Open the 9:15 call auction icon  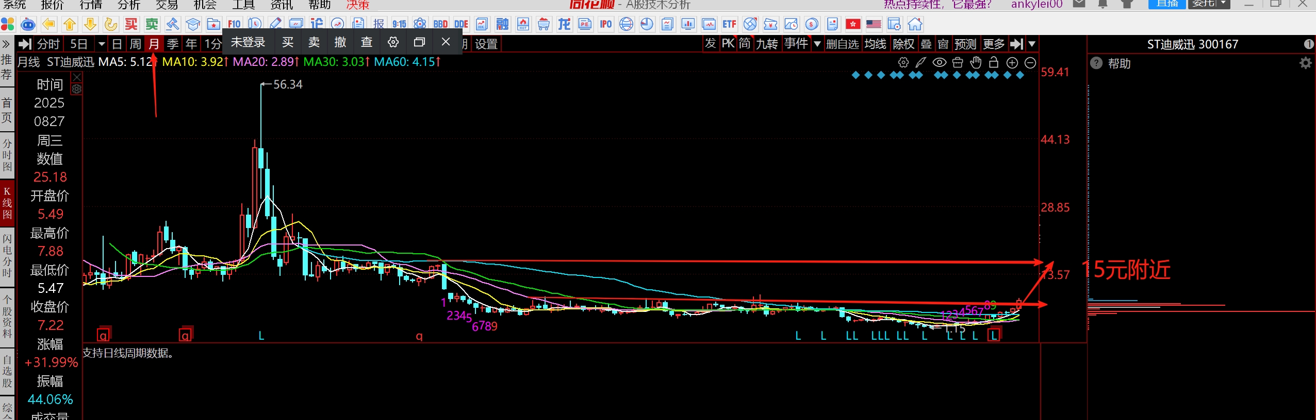[399, 24]
